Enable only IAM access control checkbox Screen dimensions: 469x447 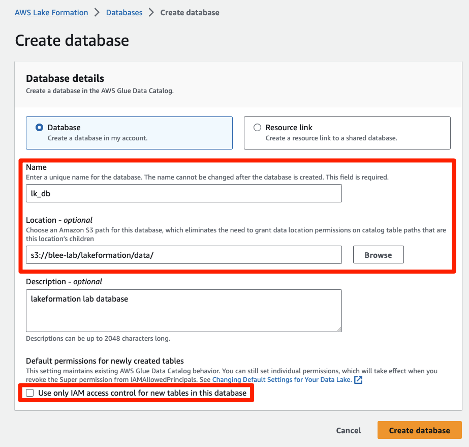click(30, 393)
